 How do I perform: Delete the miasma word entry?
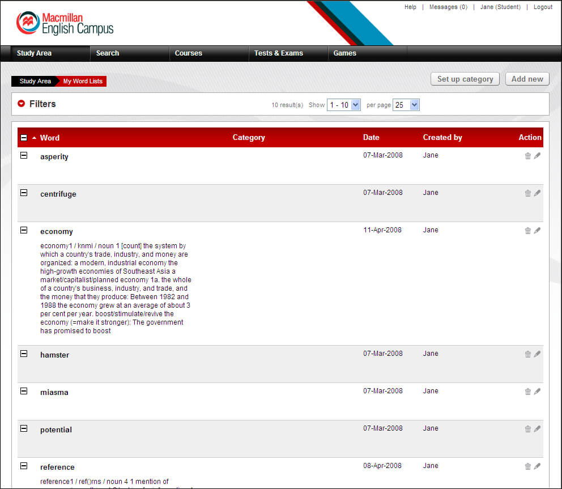tap(527, 392)
